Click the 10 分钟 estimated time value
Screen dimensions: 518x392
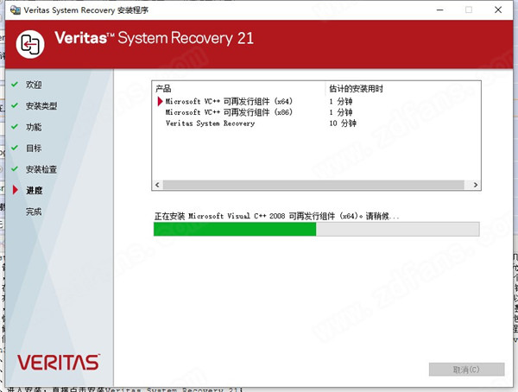point(343,123)
